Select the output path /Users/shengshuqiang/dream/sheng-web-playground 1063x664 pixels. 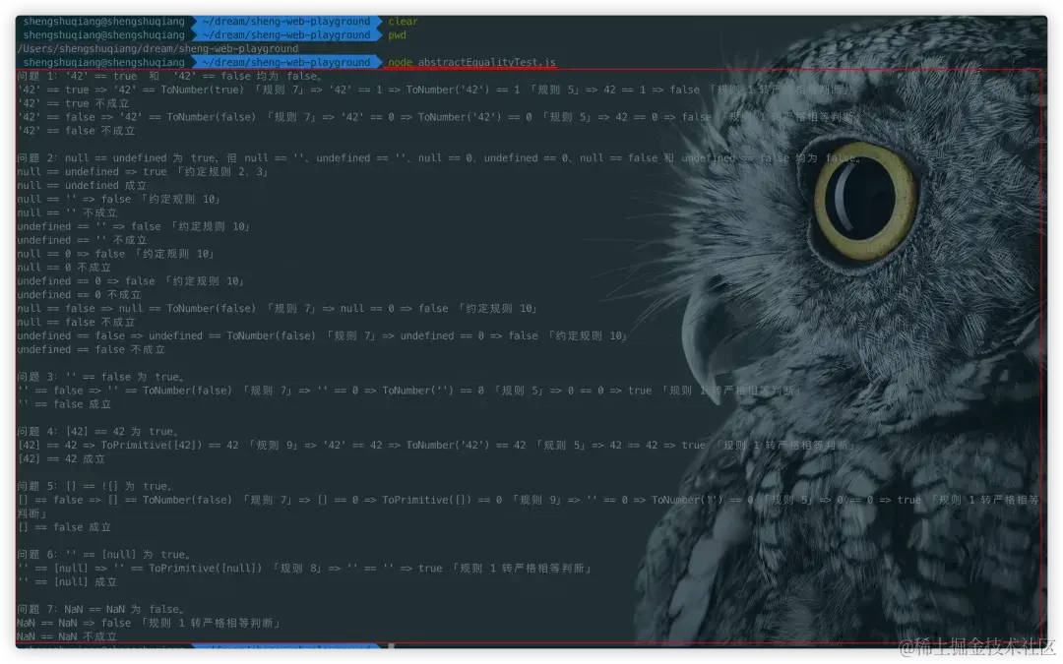(x=157, y=49)
